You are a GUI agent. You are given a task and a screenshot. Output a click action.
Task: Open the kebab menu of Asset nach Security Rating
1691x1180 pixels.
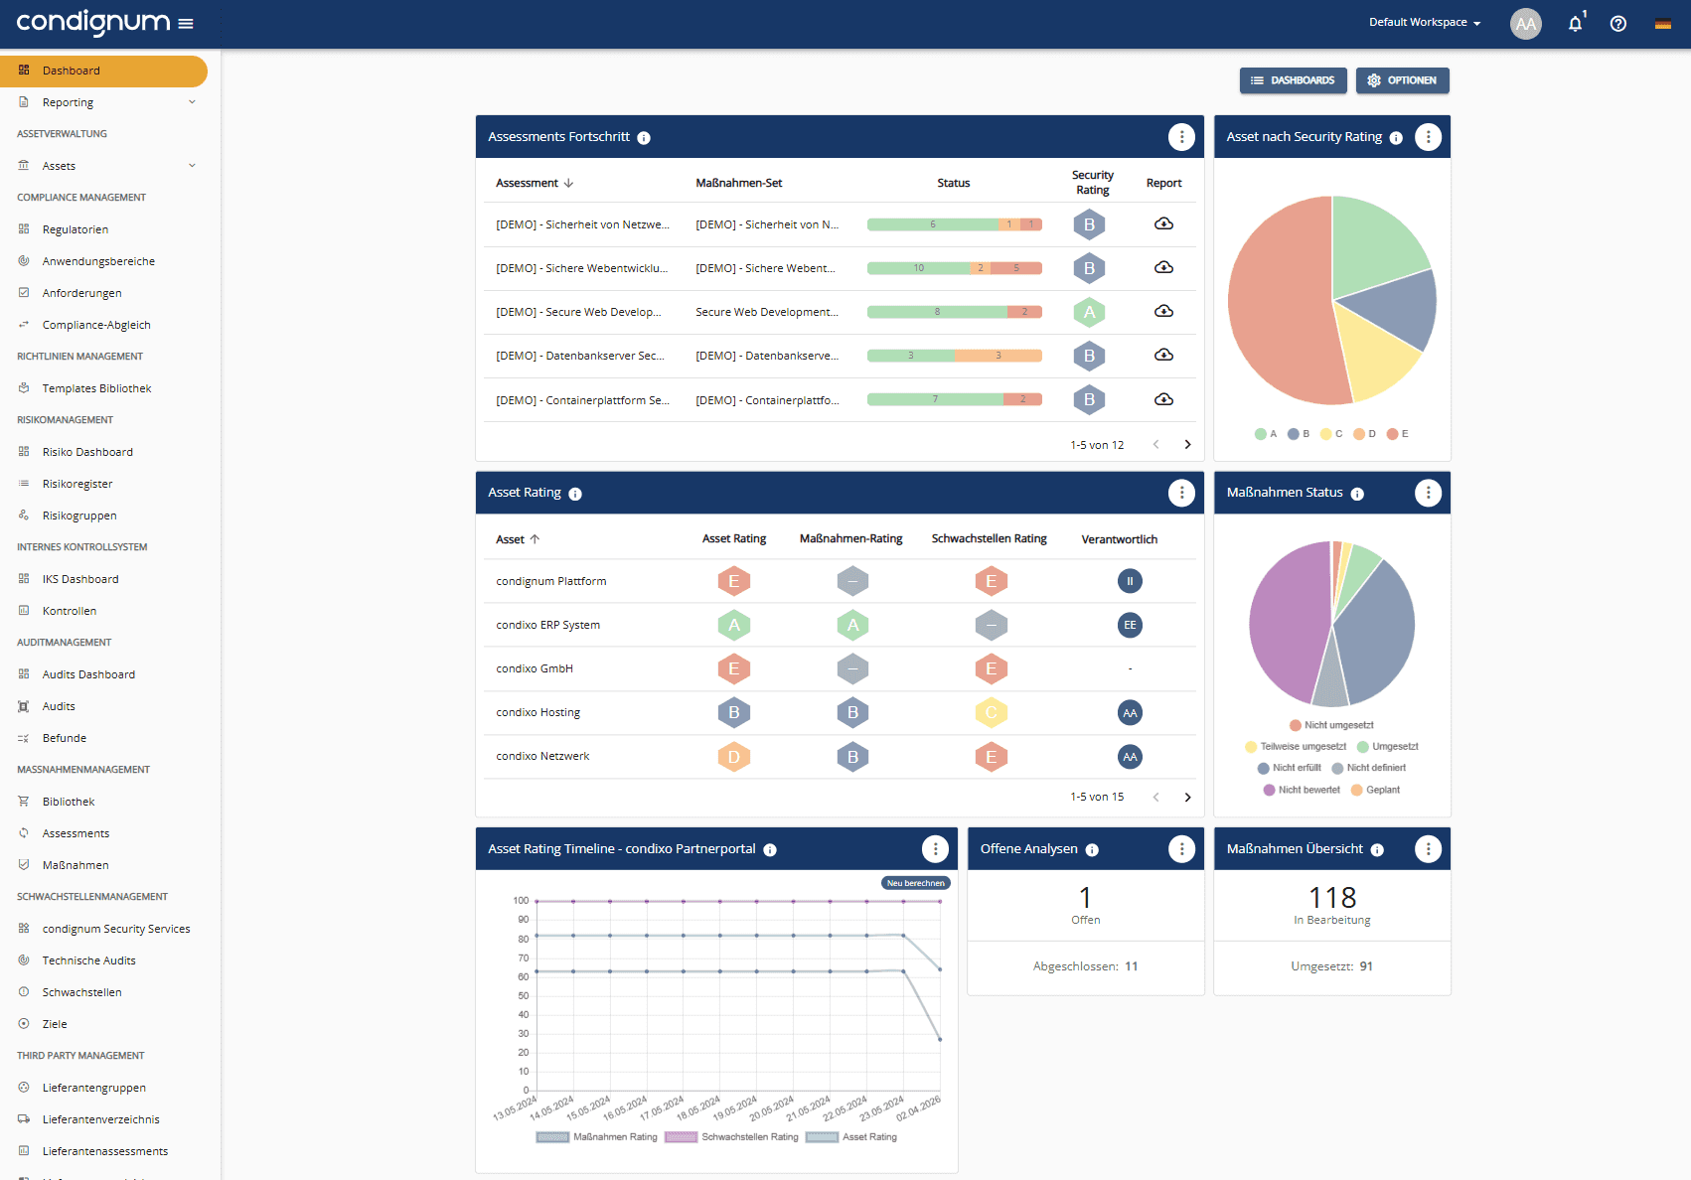coord(1428,137)
